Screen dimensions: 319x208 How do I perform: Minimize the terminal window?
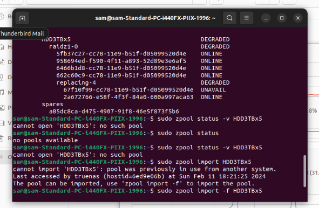click(x=266, y=18)
